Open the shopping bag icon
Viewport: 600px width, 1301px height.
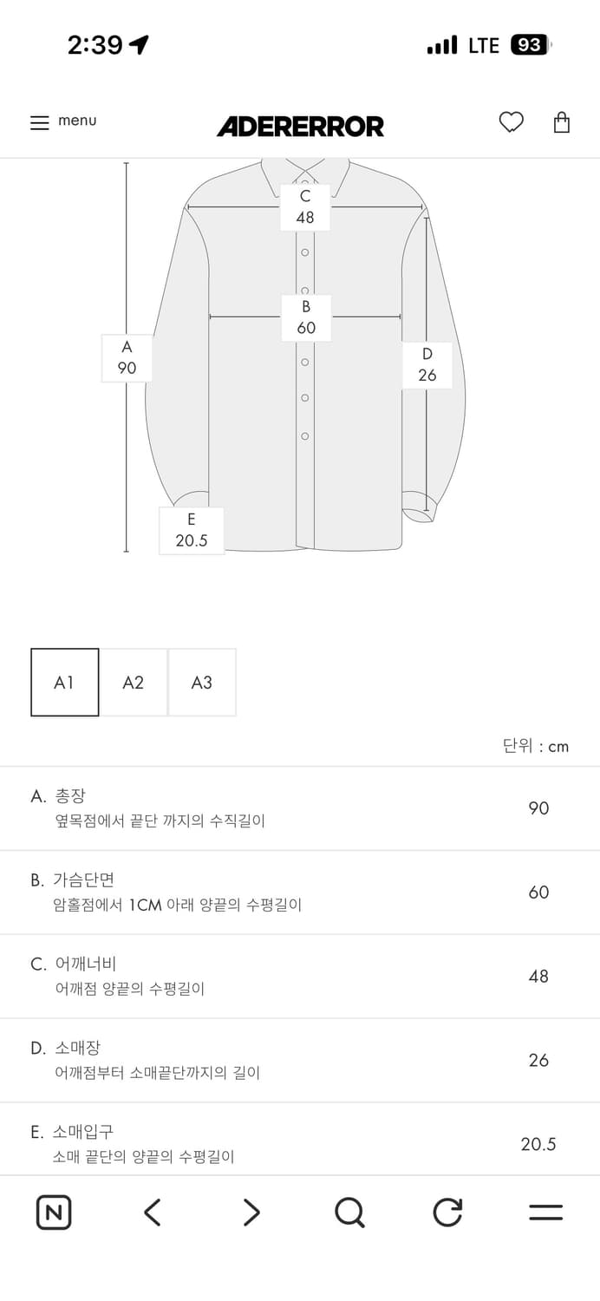tap(562, 122)
